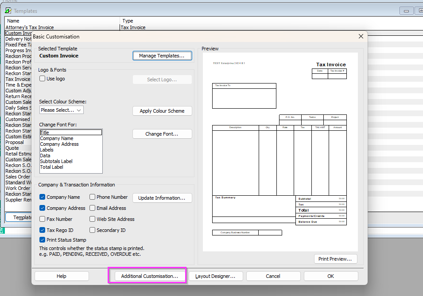The height and width of the screenshot is (296, 423).
Task: Enable the Use logo checkbox
Action: click(42, 79)
